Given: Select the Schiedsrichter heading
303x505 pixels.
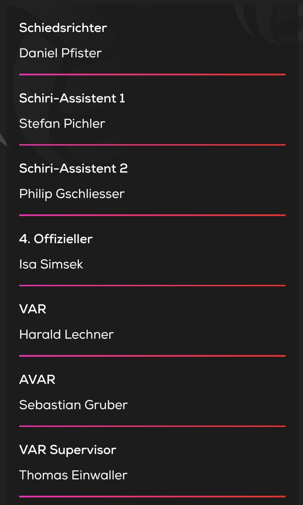Looking at the screenshot, I should click(x=63, y=28).
